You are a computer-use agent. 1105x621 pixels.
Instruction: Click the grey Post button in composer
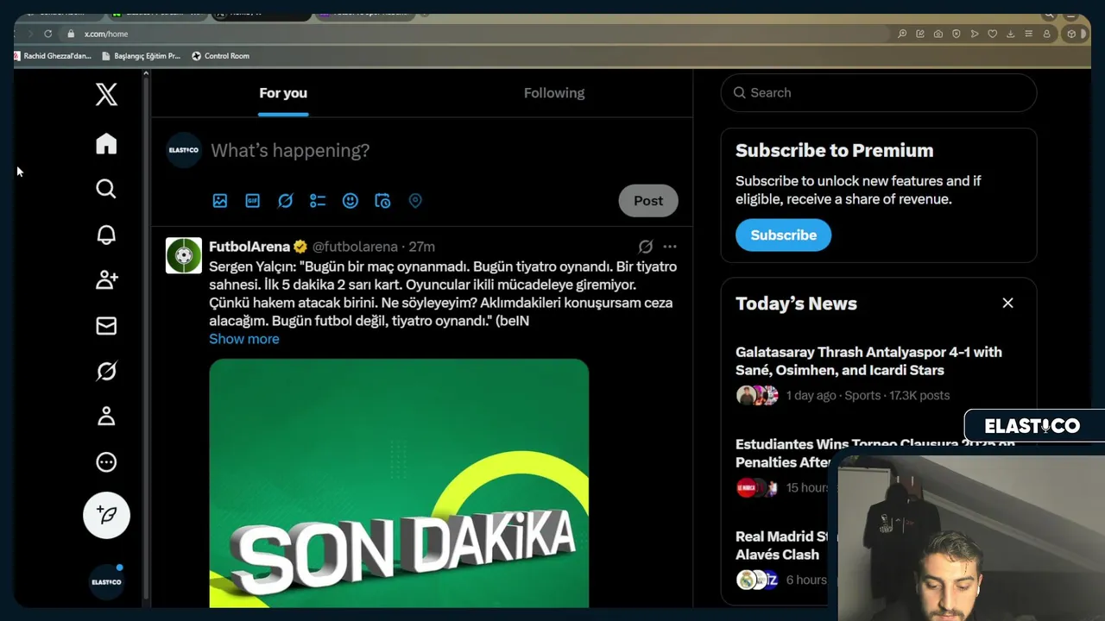pyautogui.click(x=648, y=200)
